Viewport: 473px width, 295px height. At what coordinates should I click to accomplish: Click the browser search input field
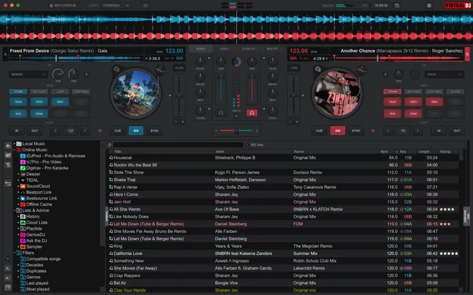[179, 145]
